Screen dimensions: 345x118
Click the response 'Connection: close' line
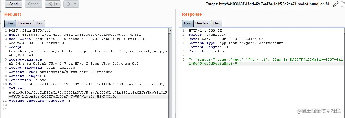click(x=207, y=51)
